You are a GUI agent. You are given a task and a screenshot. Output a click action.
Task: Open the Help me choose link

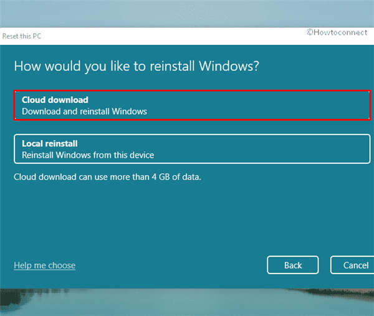[45, 265]
